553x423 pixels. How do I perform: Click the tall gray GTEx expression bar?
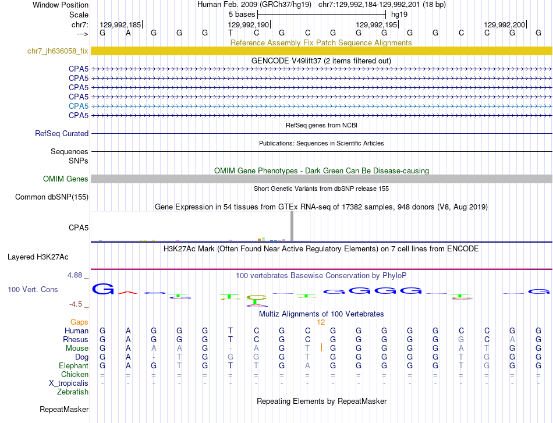click(292, 226)
